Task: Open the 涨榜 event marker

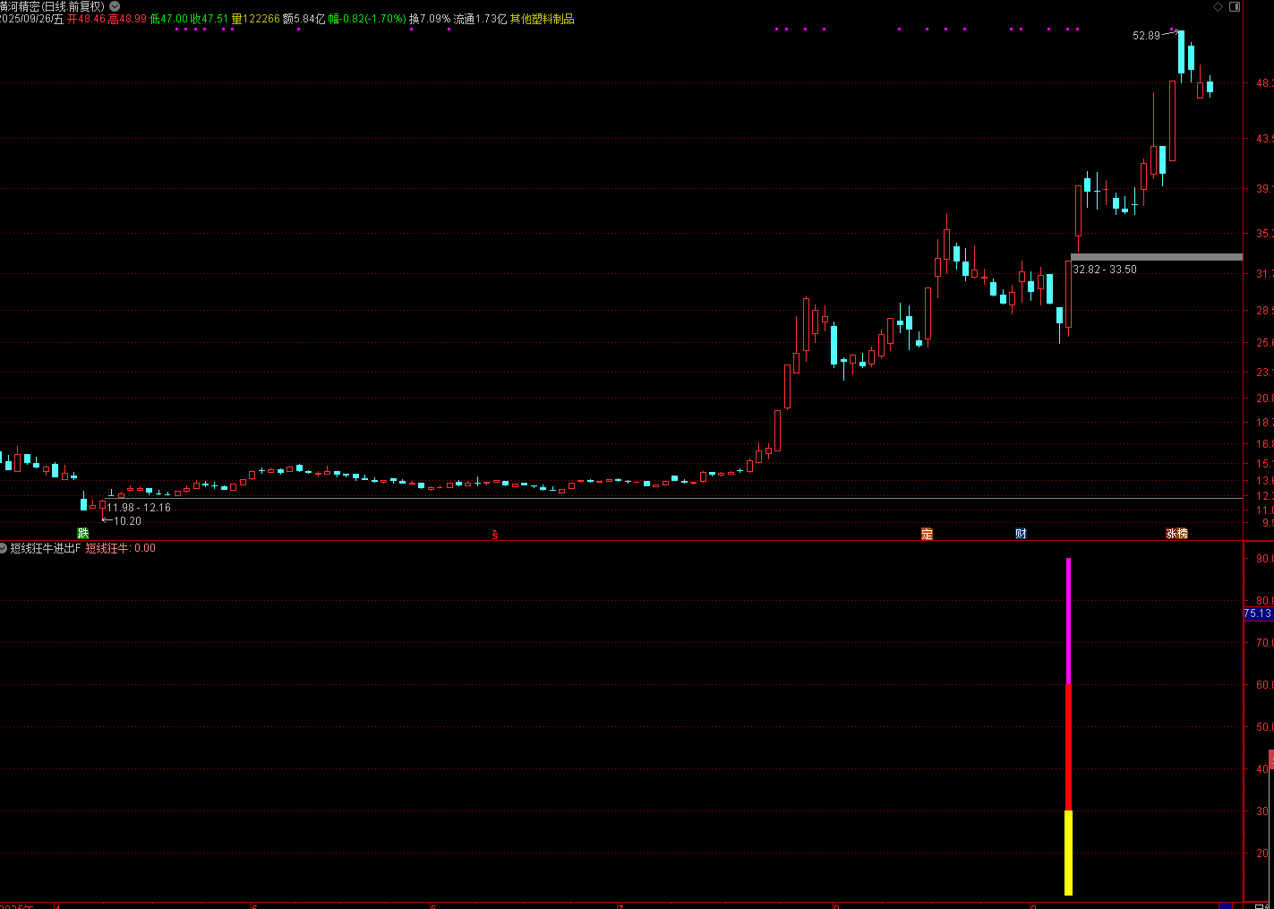Action: [x=1176, y=534]
